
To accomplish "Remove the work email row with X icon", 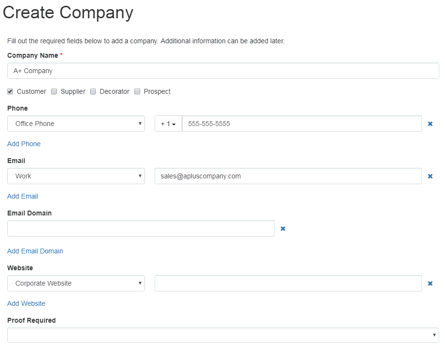I will coord(430,176).
